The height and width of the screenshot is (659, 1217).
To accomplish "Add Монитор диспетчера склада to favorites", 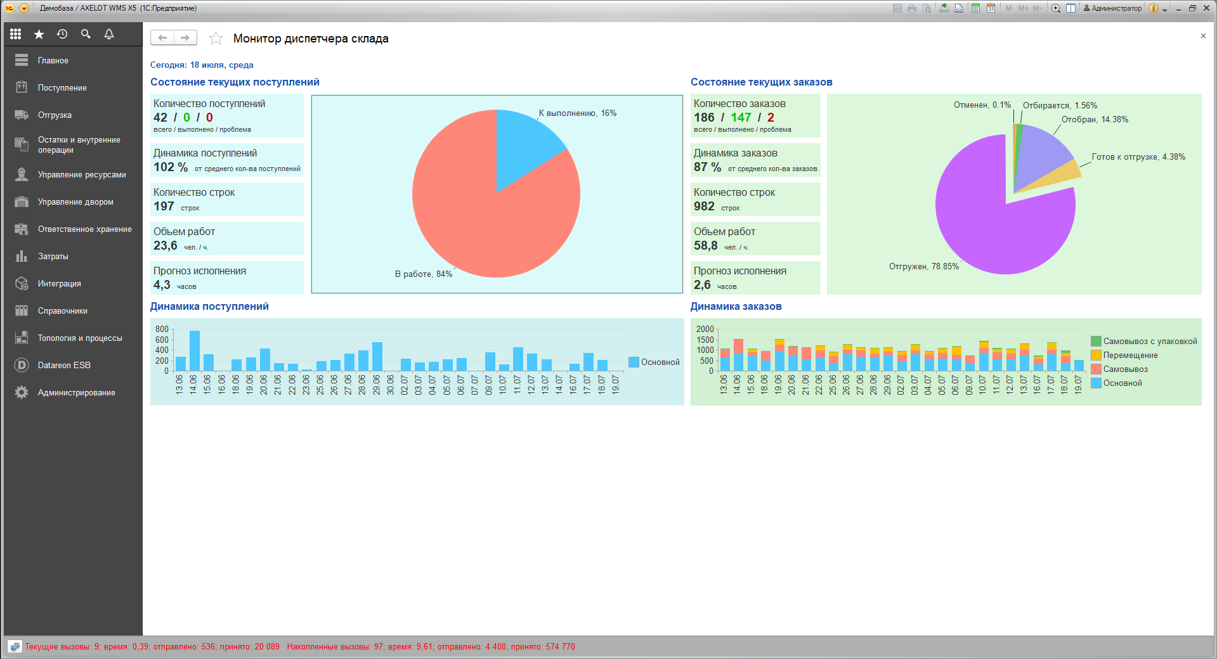I will tap(216, 39).
